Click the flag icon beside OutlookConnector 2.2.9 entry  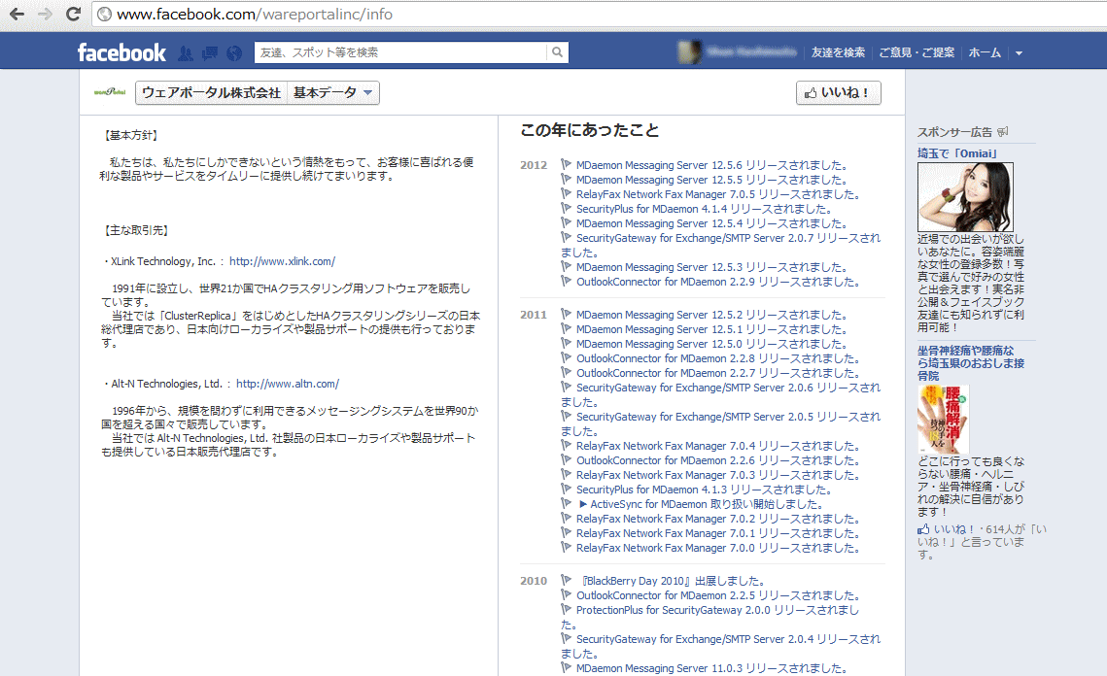(x=567, y=281)
